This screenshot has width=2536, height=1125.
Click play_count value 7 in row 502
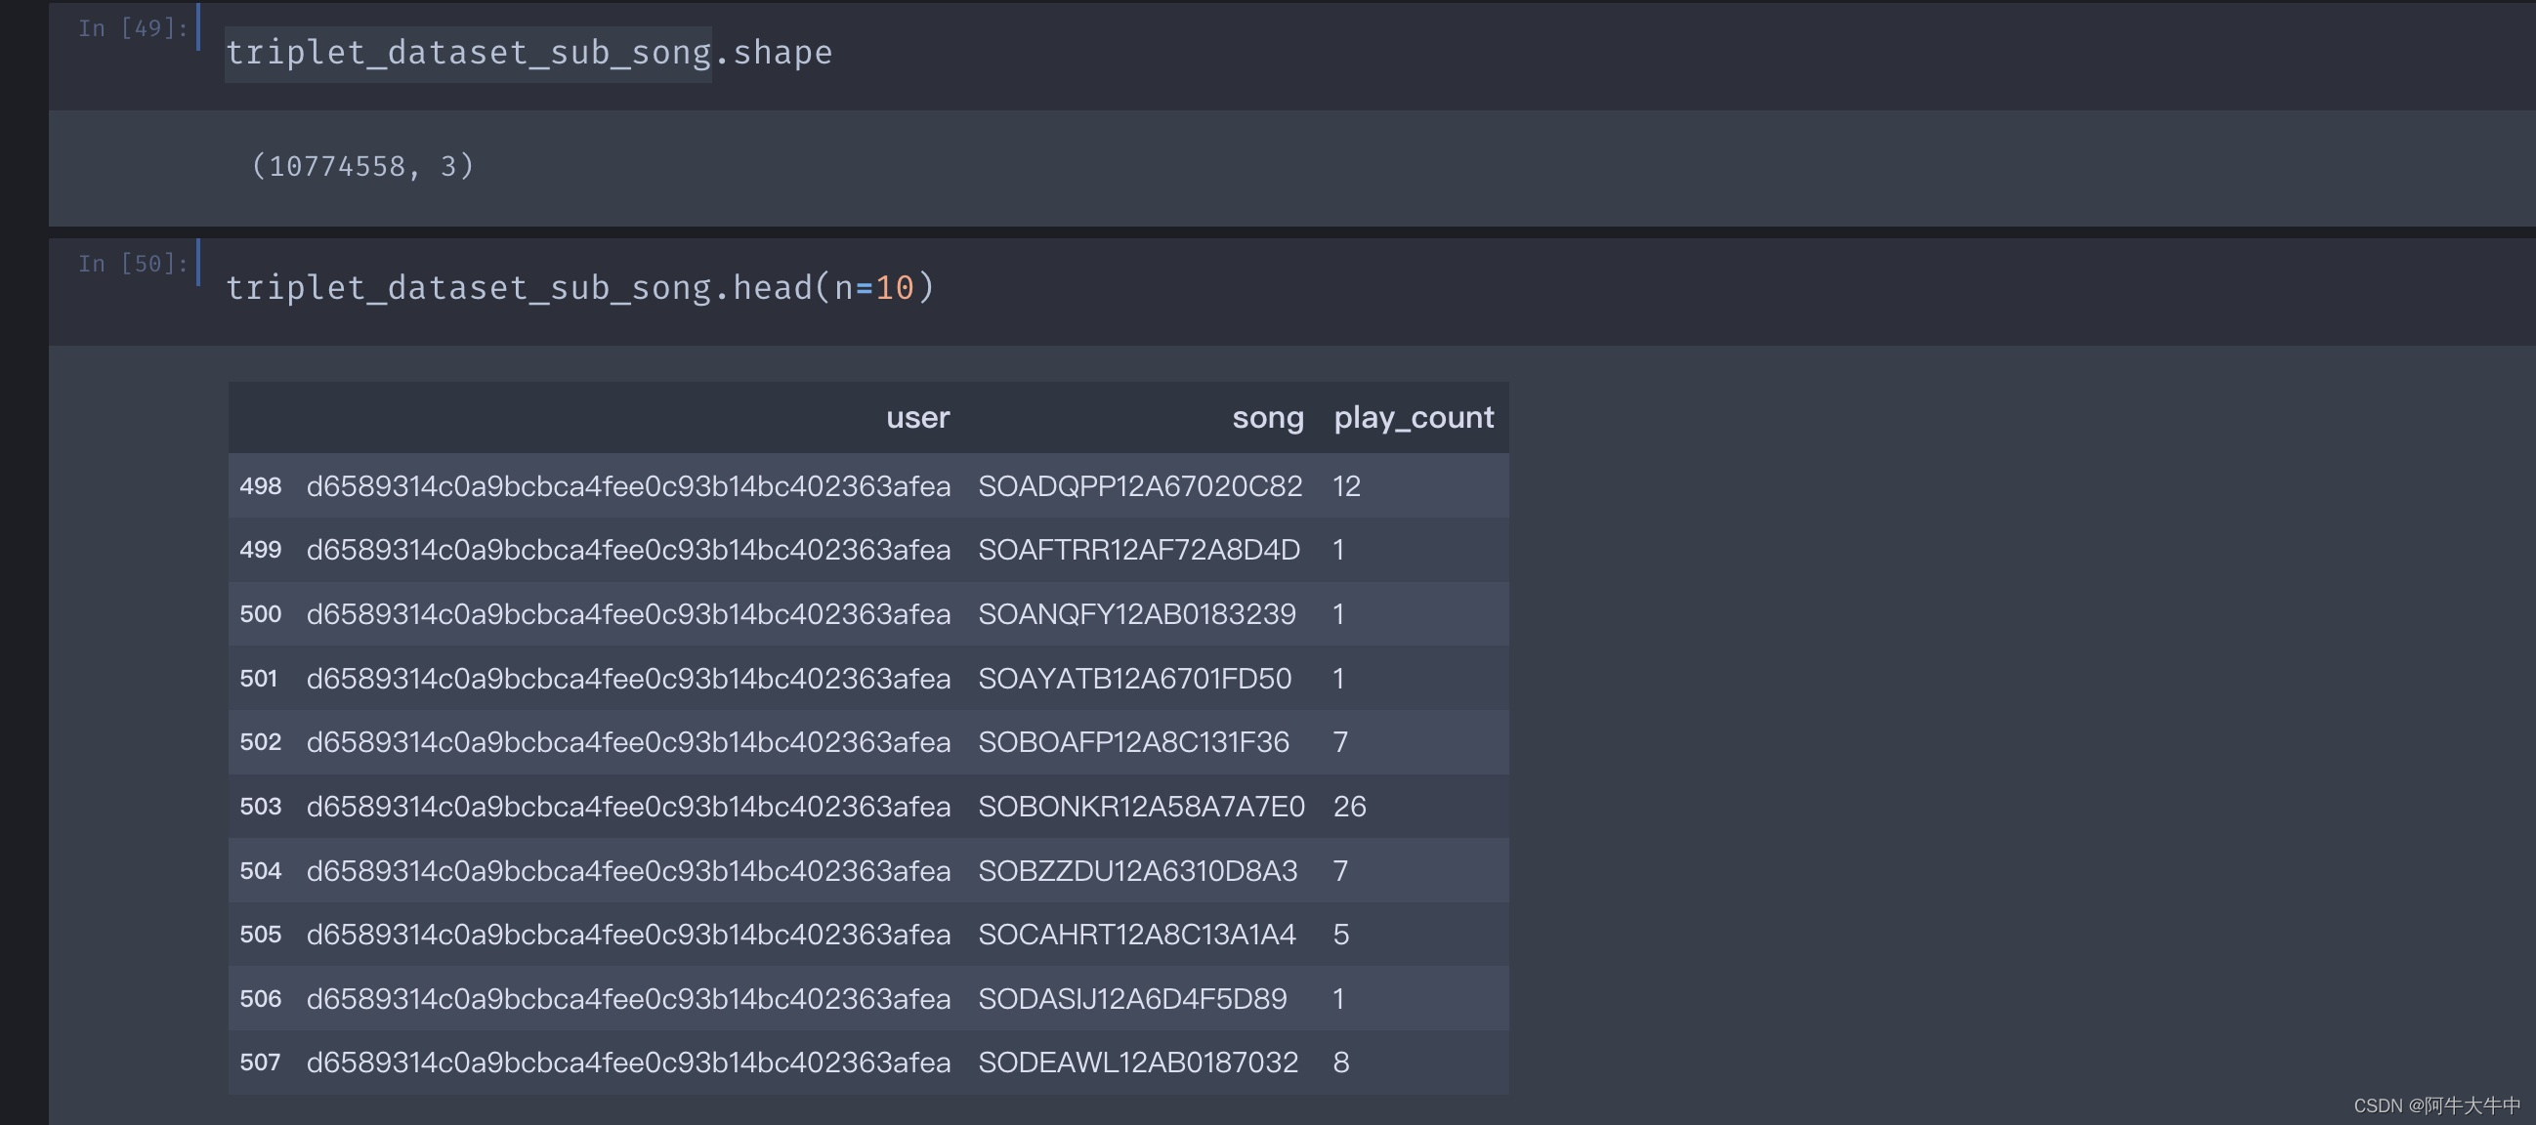tap(1340, 742)
